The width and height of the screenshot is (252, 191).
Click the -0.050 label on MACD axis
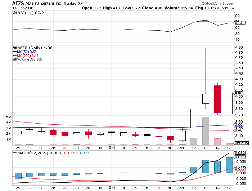[240, 183]
